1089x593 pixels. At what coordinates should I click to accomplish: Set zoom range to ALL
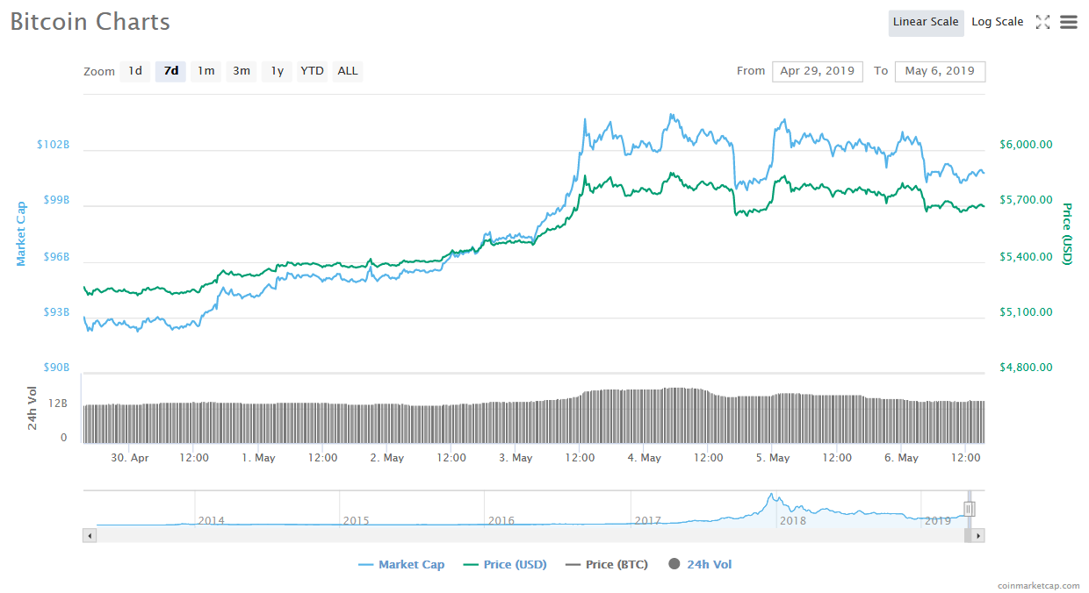point(348,71)
